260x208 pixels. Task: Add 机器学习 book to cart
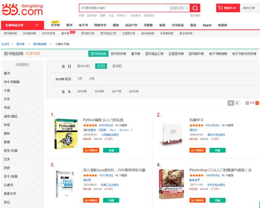click(x=197, y=150)
